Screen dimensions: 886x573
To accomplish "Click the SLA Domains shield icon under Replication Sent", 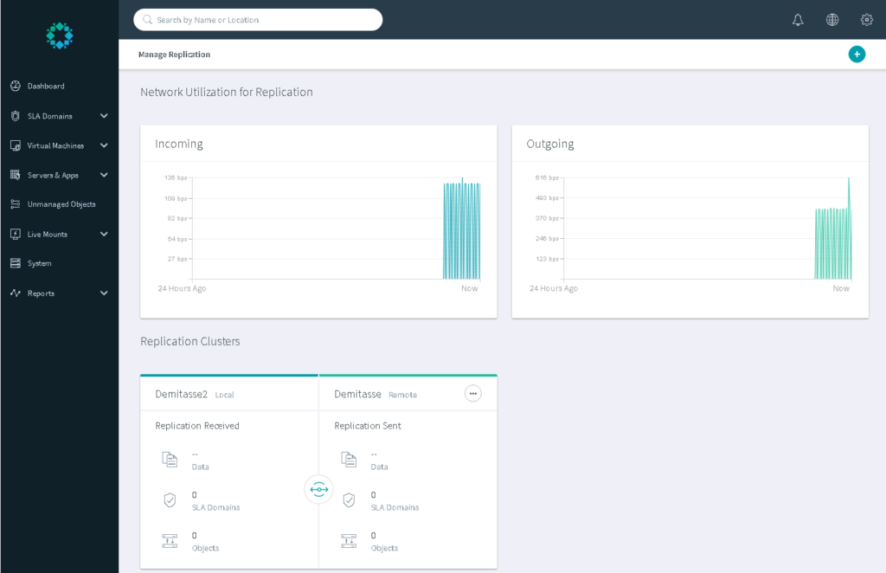I will pos(349,500).
